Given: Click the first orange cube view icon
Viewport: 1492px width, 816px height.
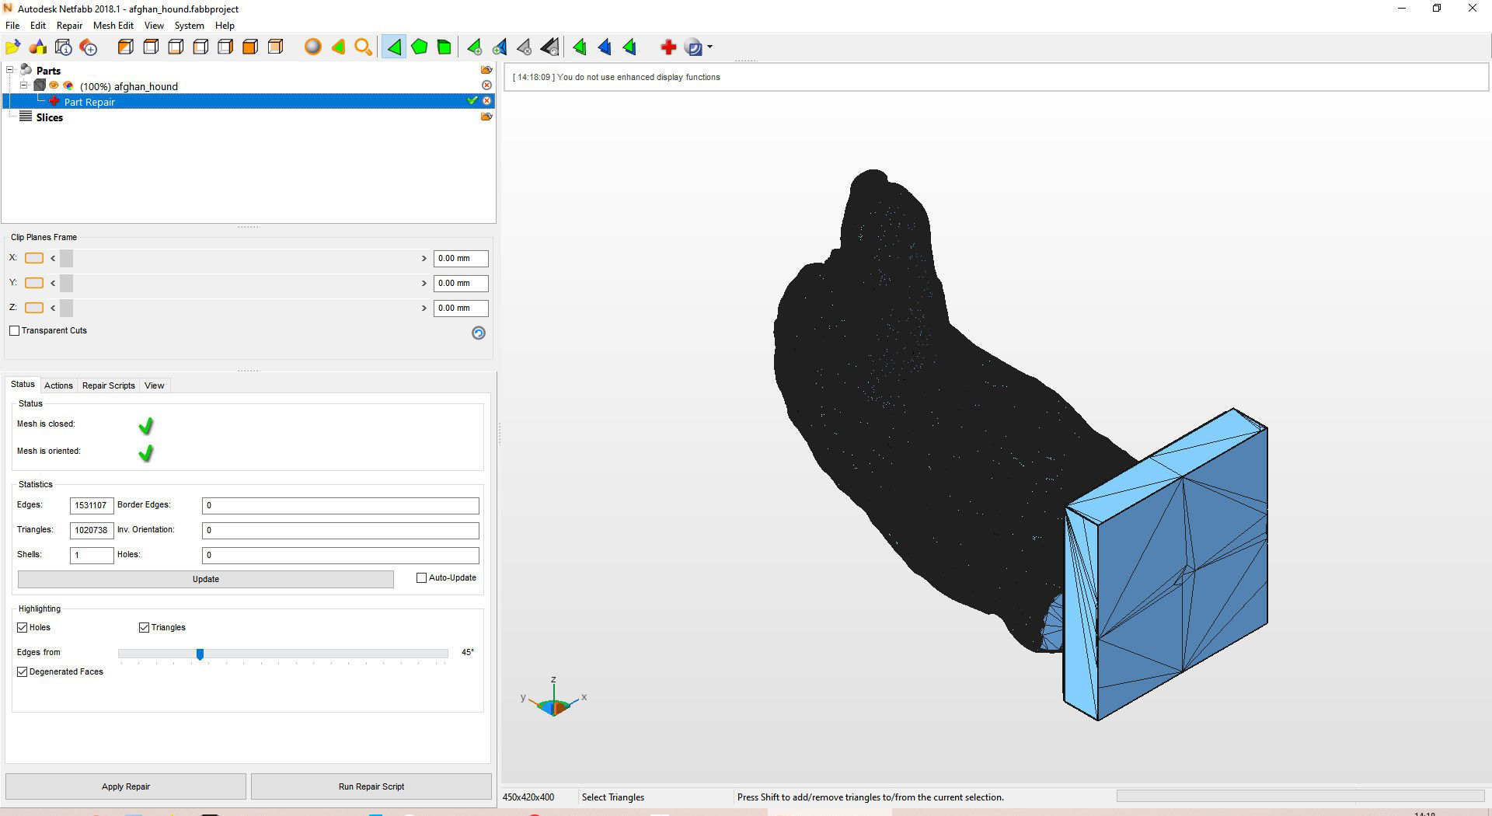Looking at the screenshot, I should (125, 47).
